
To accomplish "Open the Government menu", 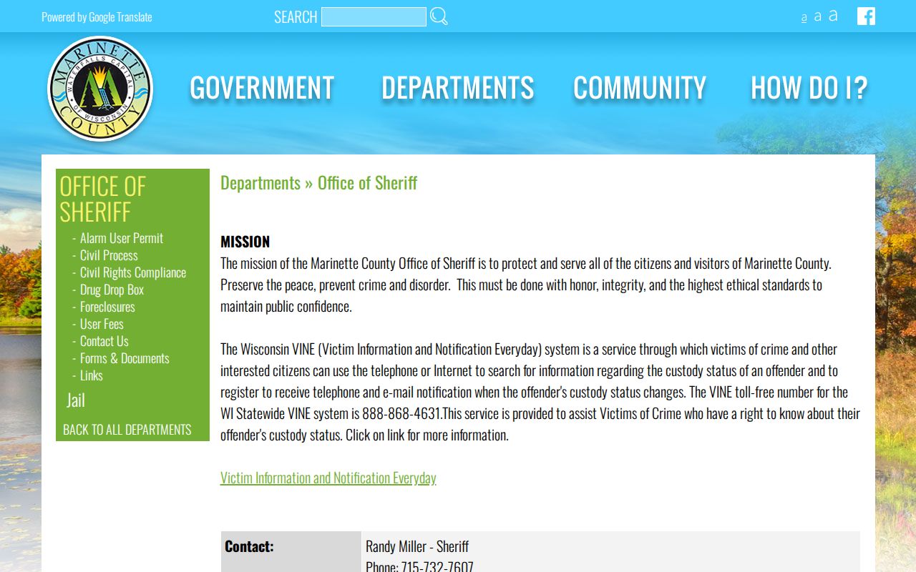I will tap(262, 88).
